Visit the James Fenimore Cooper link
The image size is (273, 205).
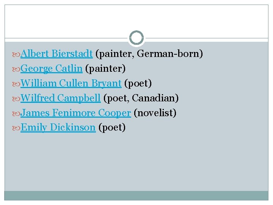(x=76, y=113)
